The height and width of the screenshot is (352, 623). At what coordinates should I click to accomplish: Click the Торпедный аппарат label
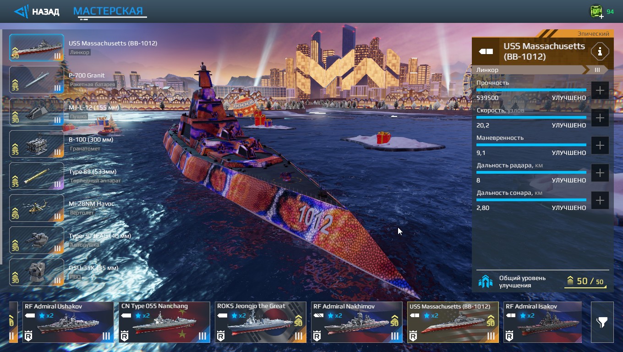(96, 181)
